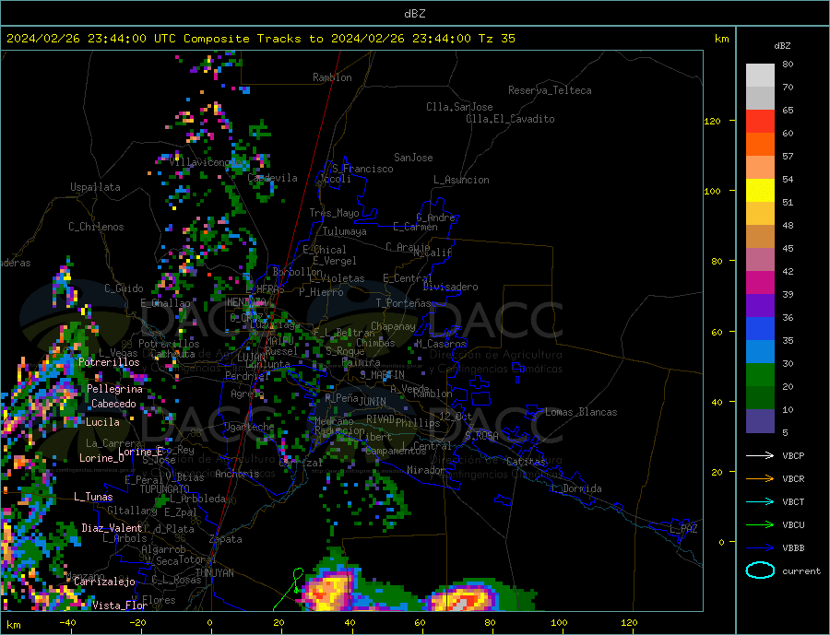Click the 'L_Asuncion' map label

point(461,180)
